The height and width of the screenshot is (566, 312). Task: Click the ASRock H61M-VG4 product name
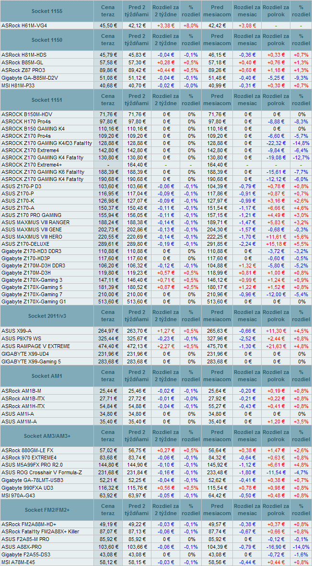click(24, 25)
